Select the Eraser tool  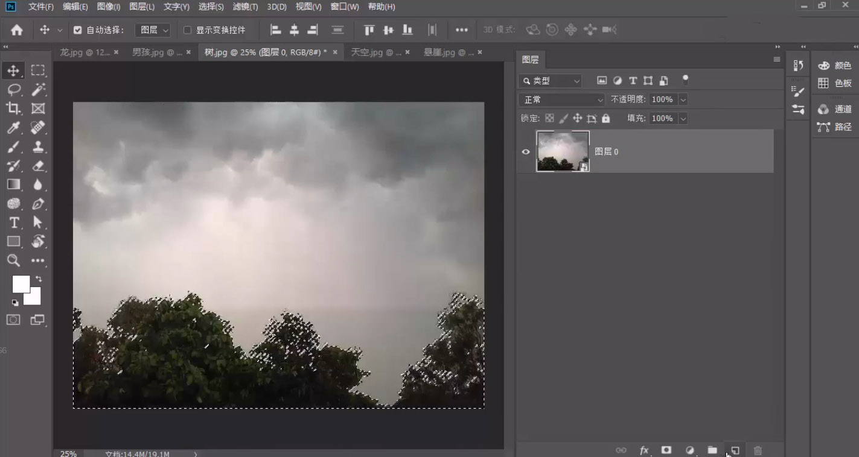[38, 165]
